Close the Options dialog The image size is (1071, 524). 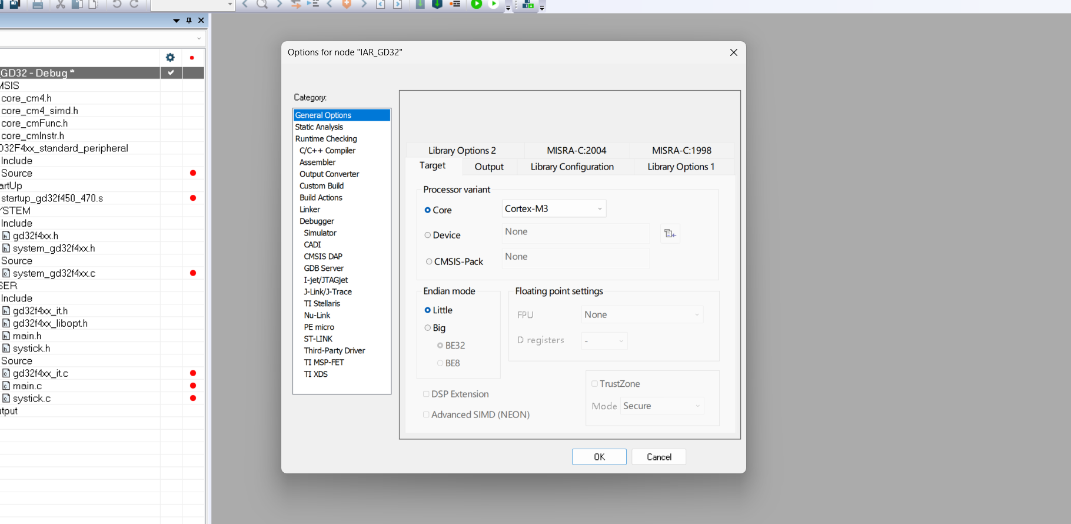click(x=733, y=52)
